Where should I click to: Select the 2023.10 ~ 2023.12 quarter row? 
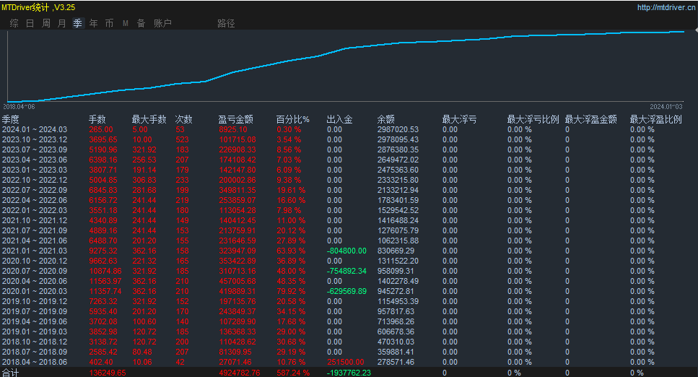349,140
